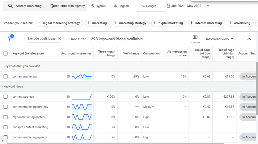Screen dimensions: 258x144
Task: Check the content marketing keyword row
Action: (6, 76)
